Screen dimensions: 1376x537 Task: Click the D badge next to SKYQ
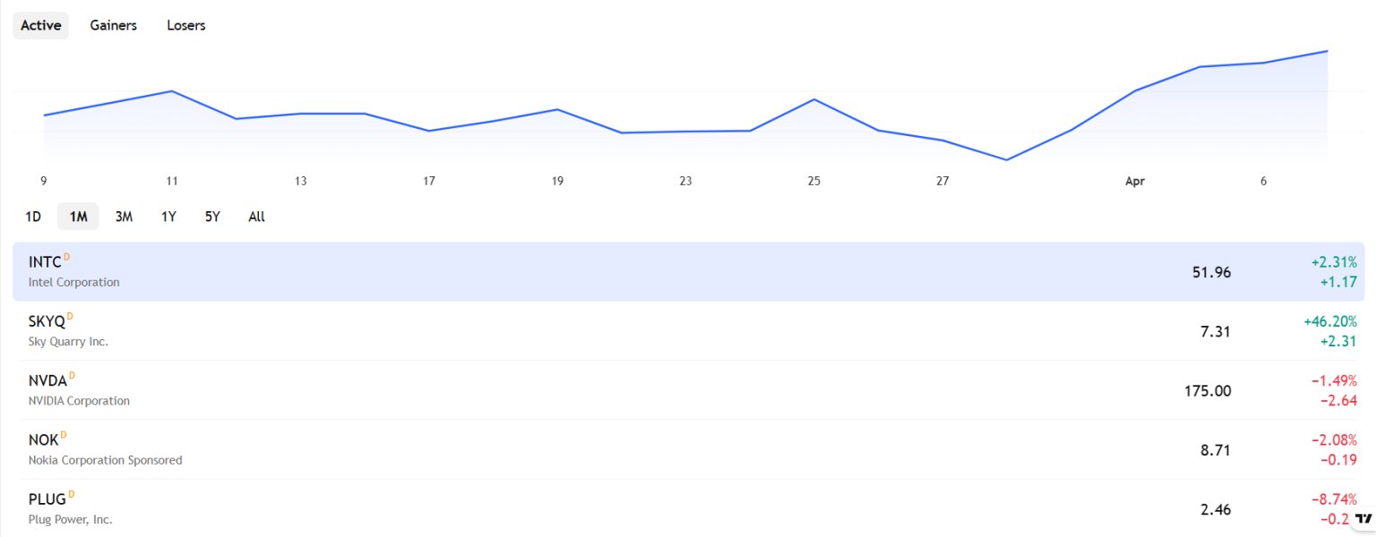(71, 316)
